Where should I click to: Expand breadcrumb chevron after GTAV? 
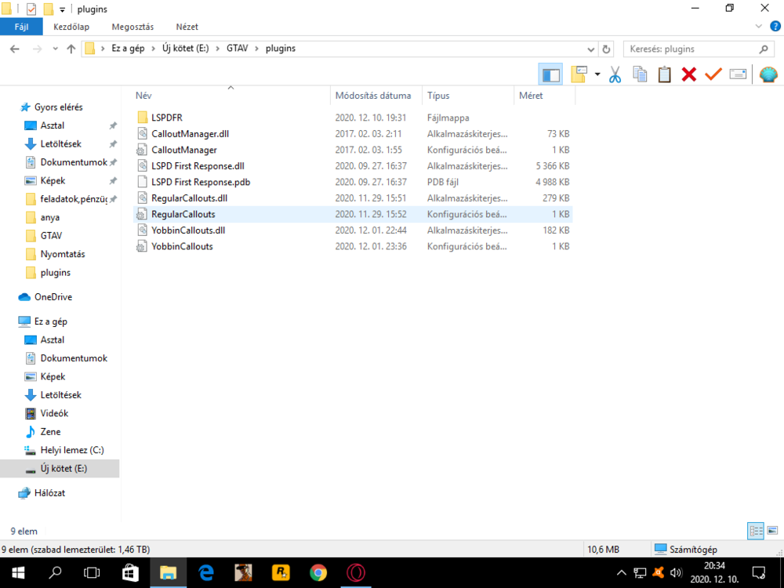tap(257, 49)
